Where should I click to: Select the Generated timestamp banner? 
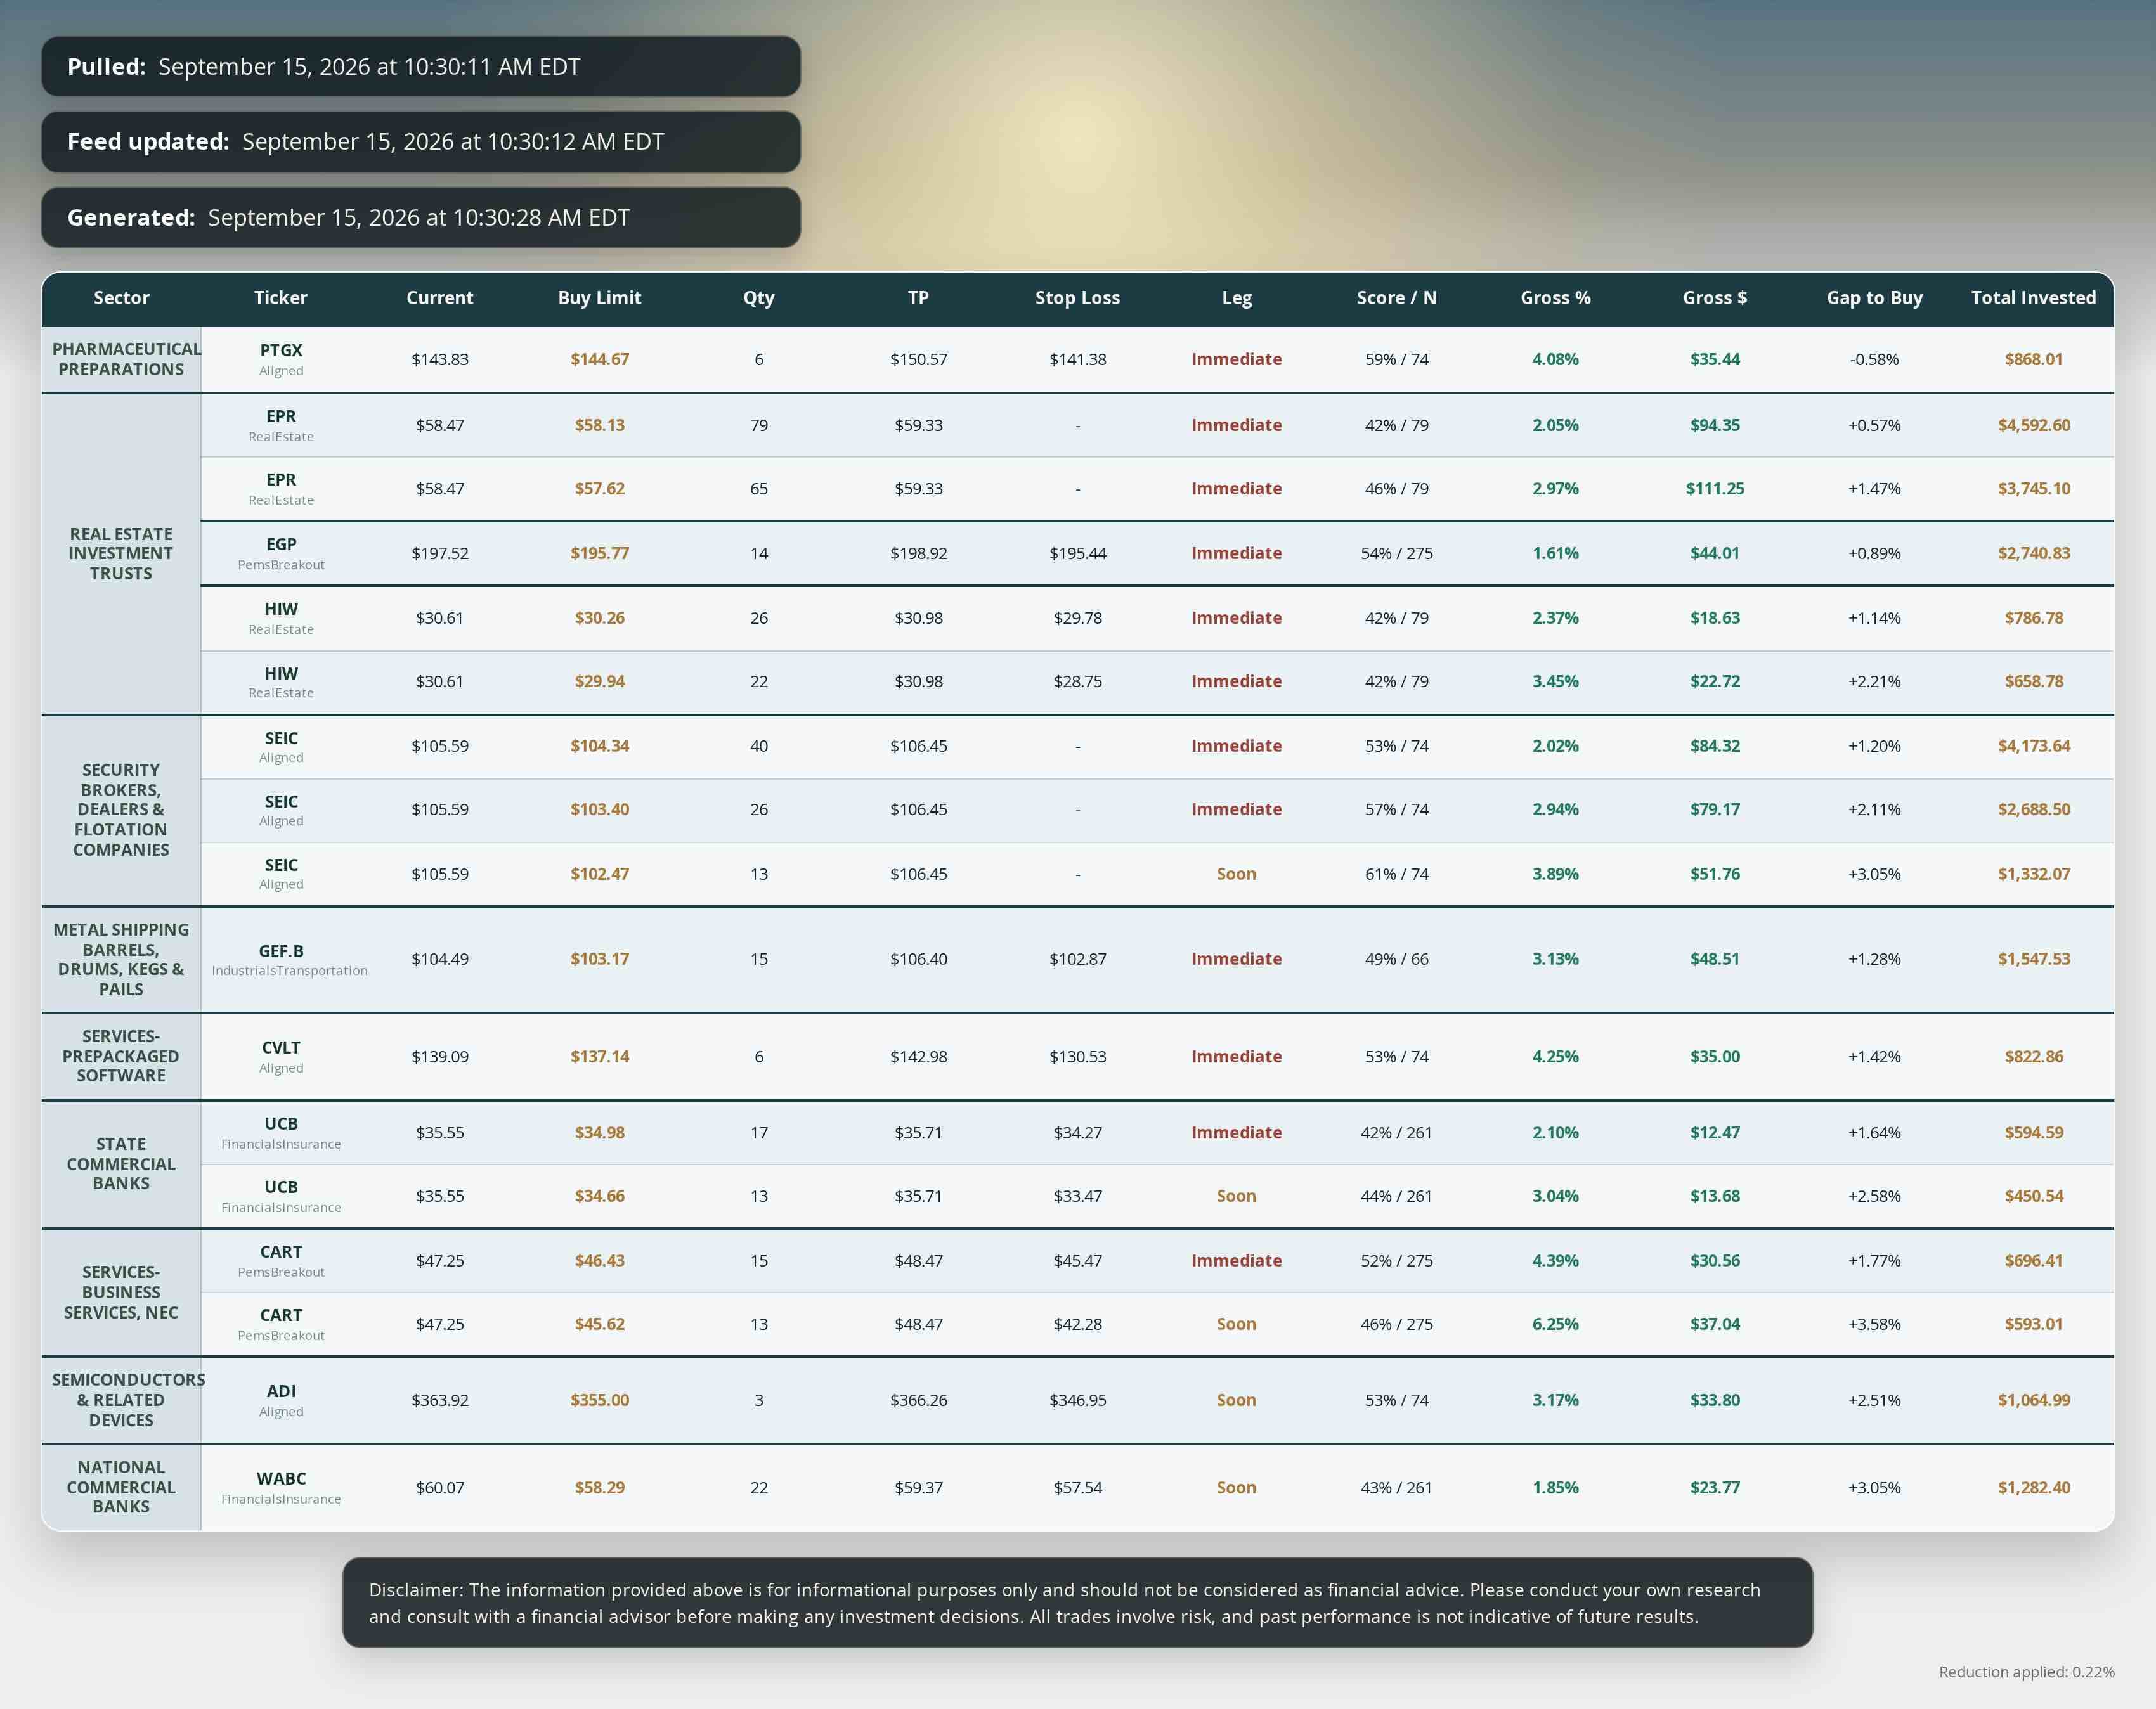[421, 218]
